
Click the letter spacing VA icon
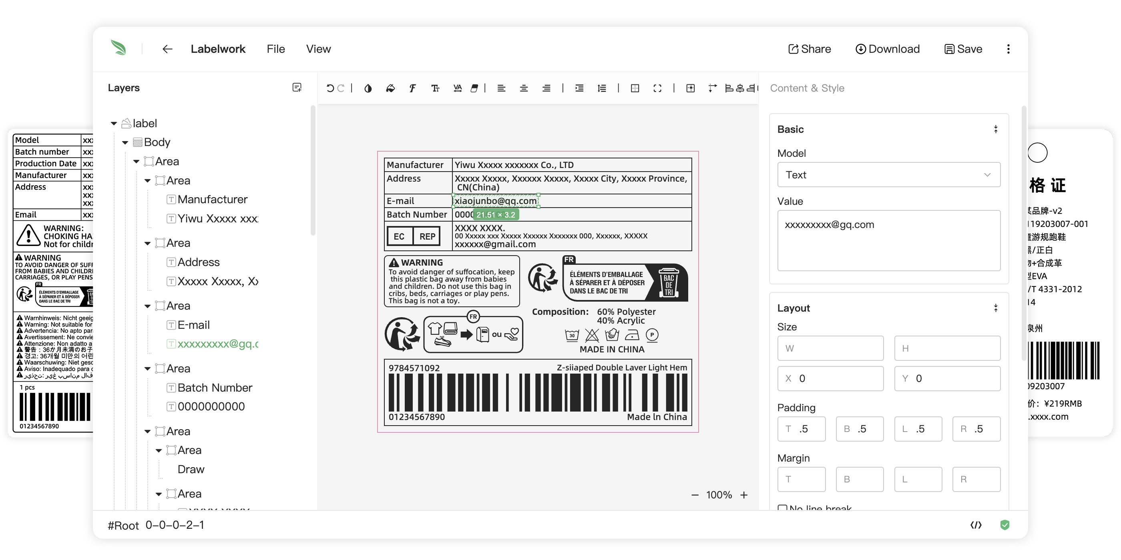(x=457, y=88)
